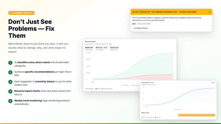
Task: Click the Investigate Reason button
Action: (x=141, y=28)
